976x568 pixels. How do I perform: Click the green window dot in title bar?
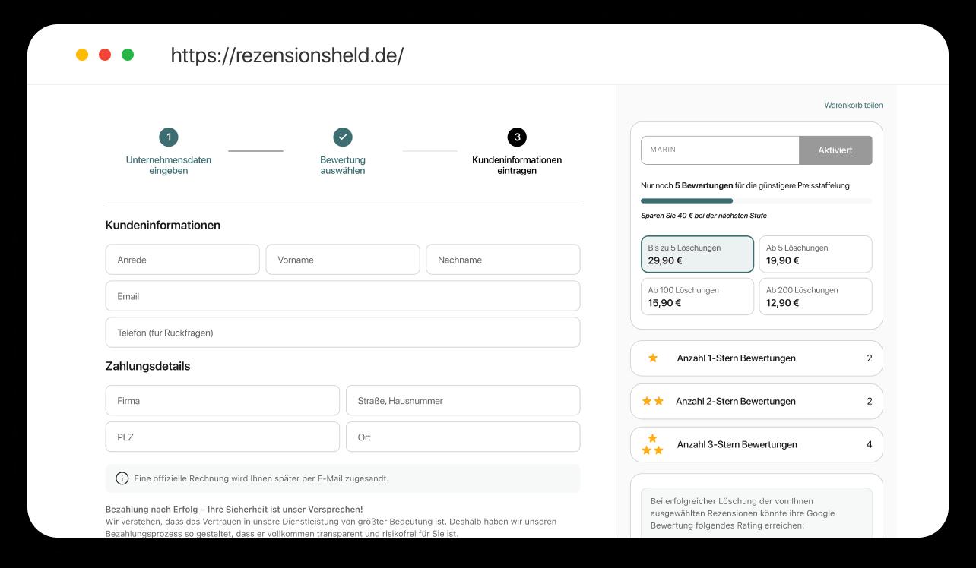(128, 55)
